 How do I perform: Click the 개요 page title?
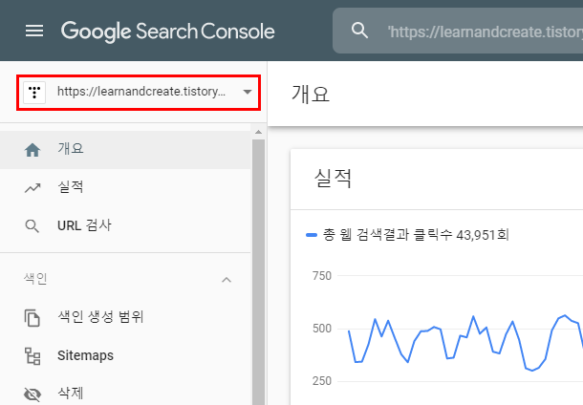click(311, 94)
